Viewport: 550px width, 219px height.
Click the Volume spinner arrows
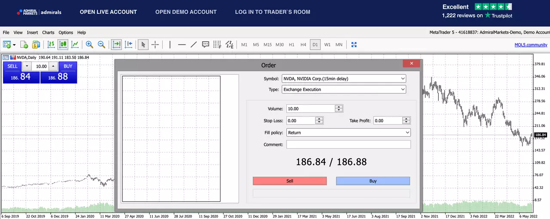339,109
